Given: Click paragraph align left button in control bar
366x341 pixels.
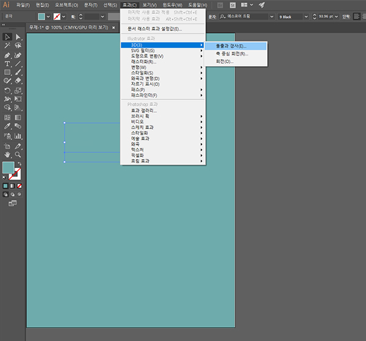Looking at the screenshot, I should point(356,16).
